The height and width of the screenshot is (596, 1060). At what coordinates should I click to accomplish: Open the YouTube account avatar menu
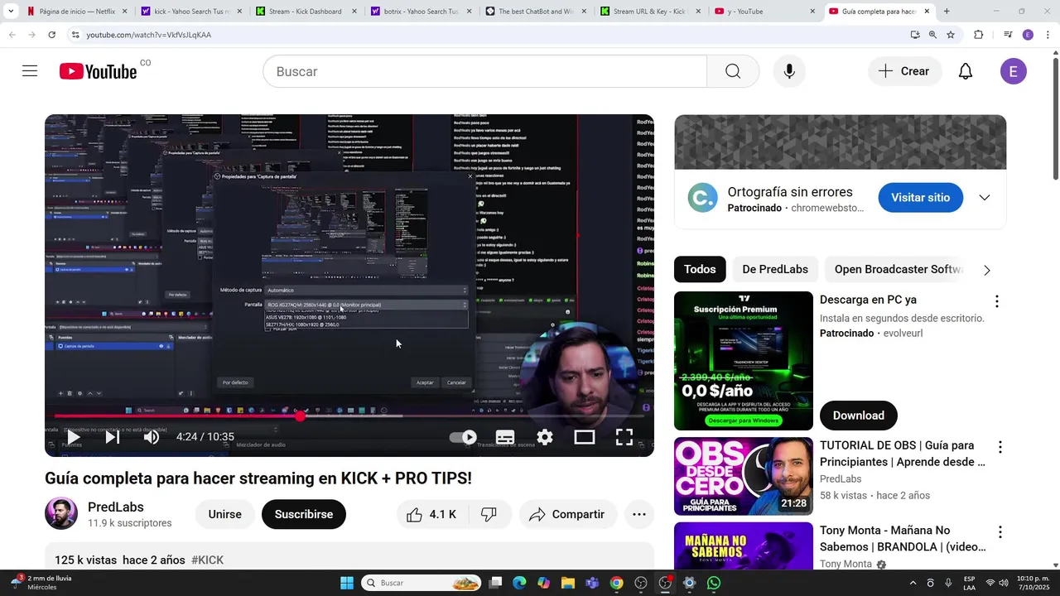[x=1014, y=71]
